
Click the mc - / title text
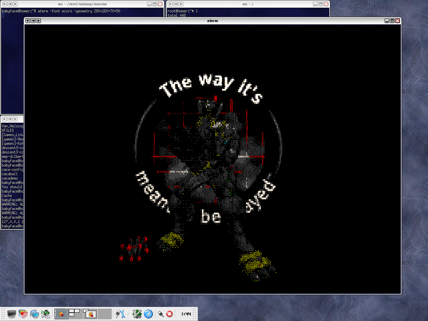click(x=248, y=4)
